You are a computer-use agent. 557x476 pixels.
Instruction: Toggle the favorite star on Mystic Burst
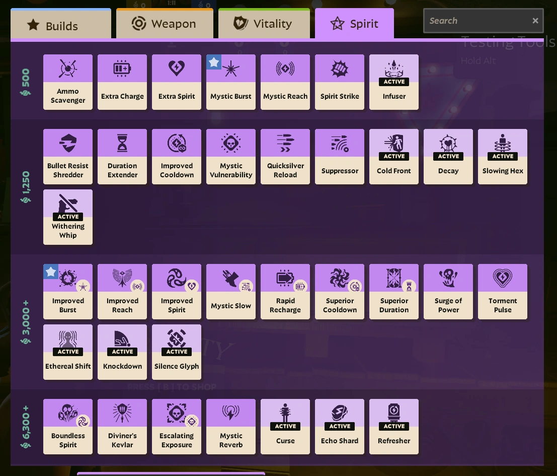(214, 62)
